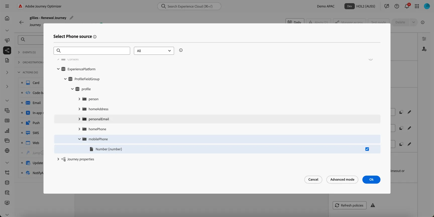Check the Number (number) checkbox
434x217 pixels.
367,149
